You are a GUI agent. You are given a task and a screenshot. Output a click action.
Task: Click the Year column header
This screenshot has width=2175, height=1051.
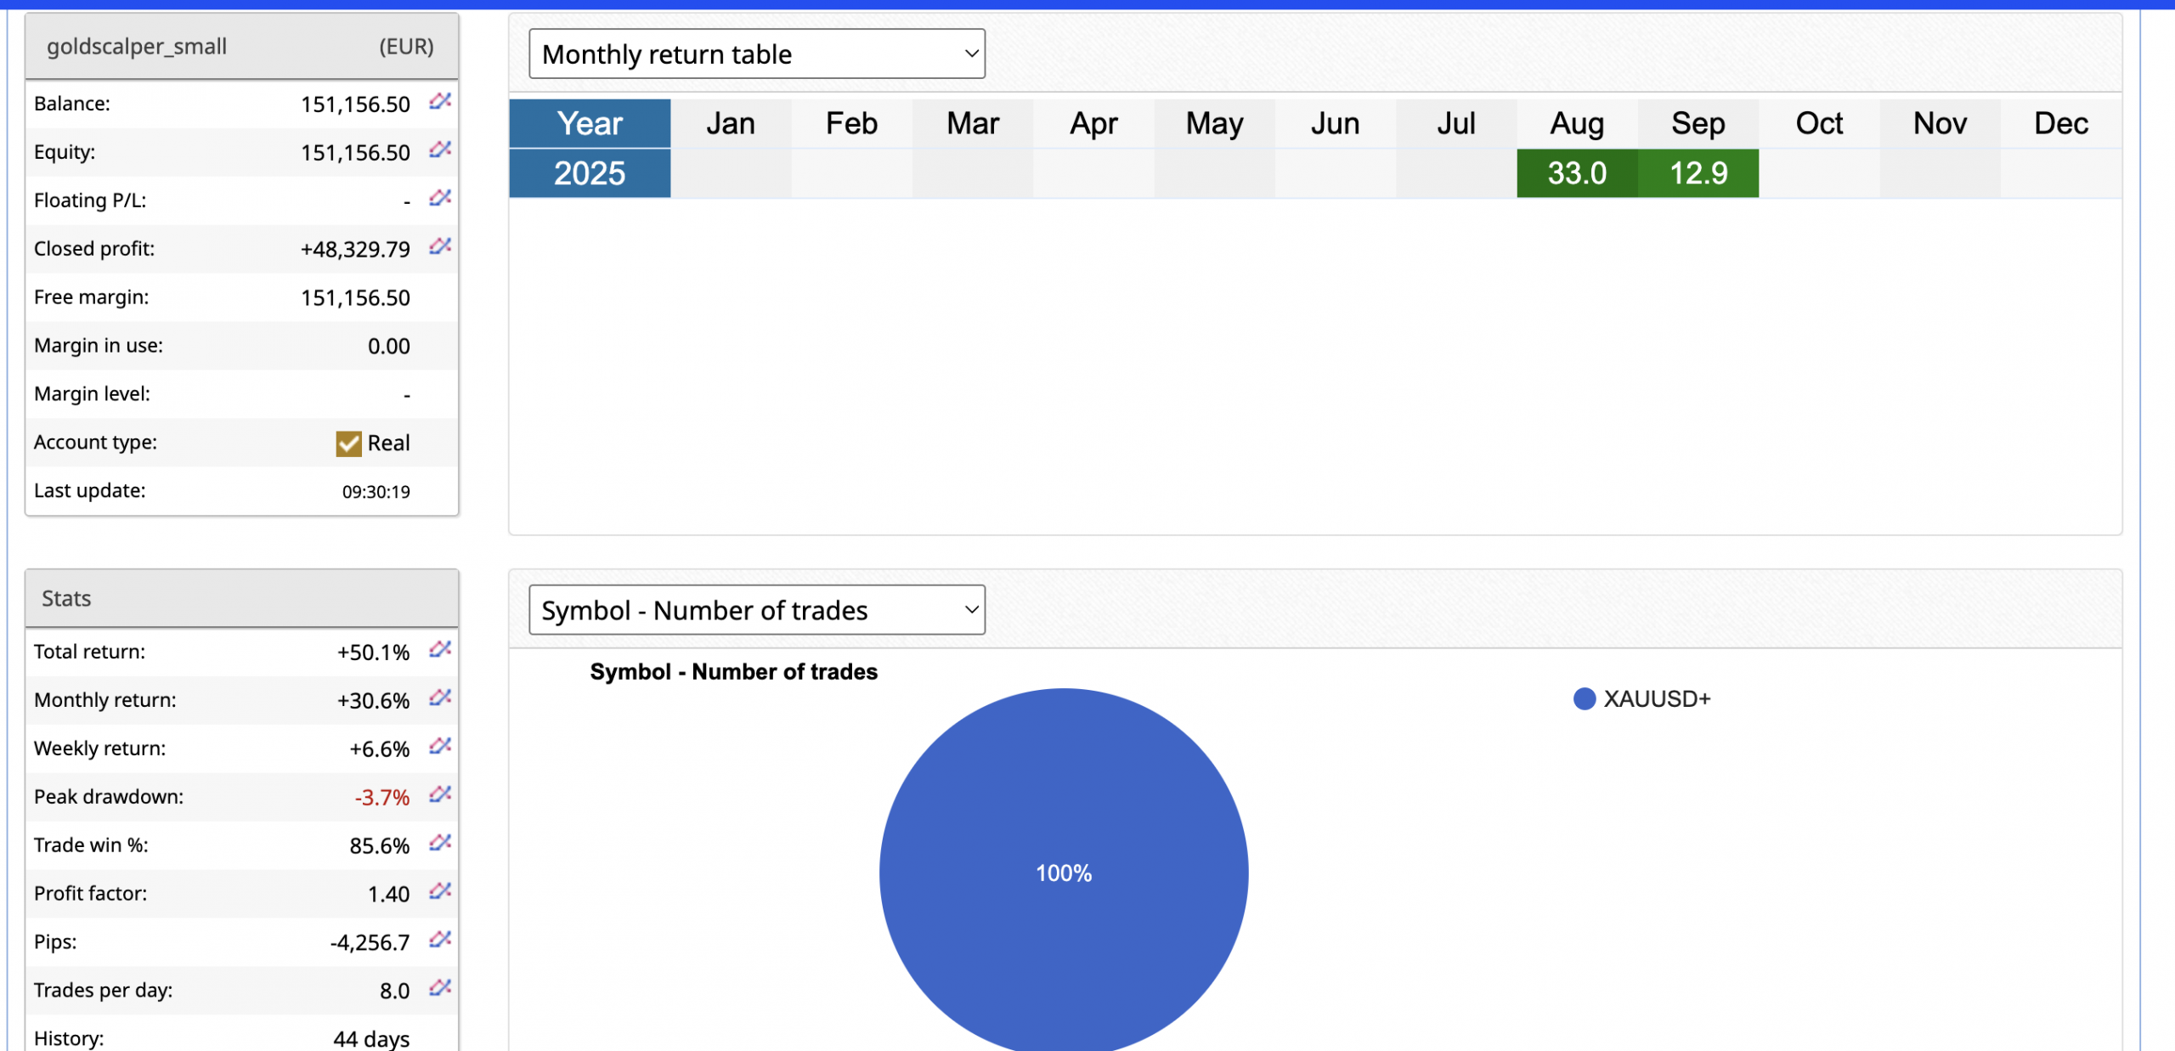(x=590, y=124)
